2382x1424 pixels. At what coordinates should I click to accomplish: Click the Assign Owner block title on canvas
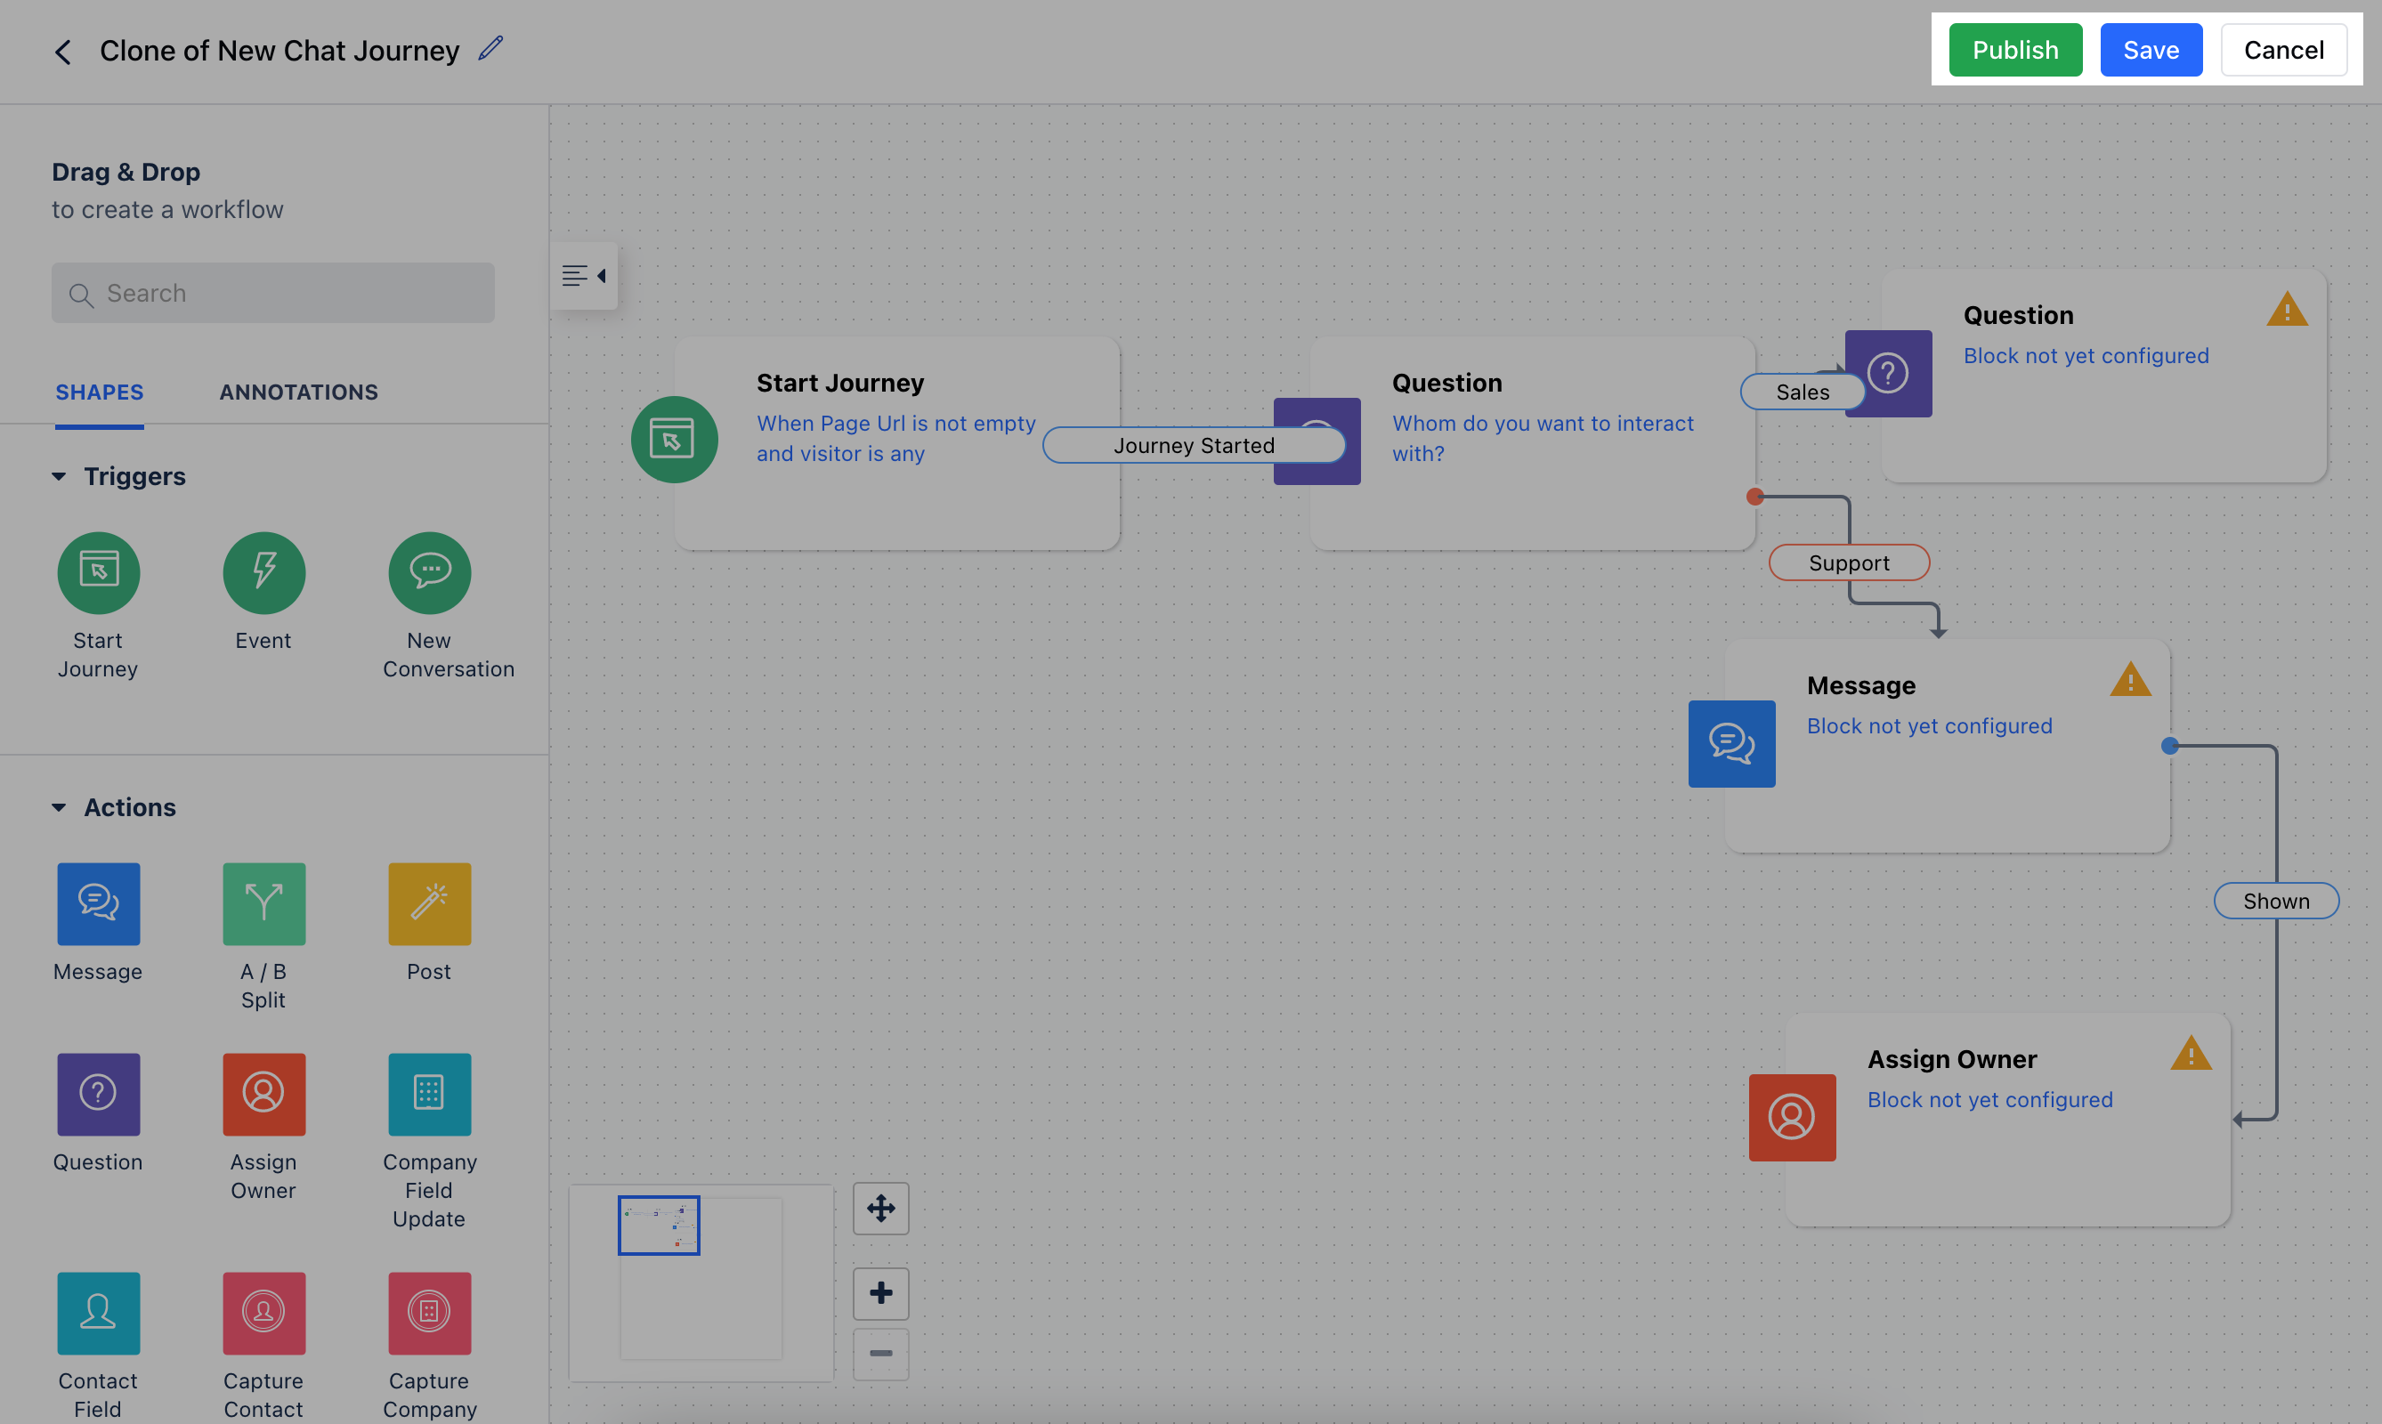click(1951, 1059)
